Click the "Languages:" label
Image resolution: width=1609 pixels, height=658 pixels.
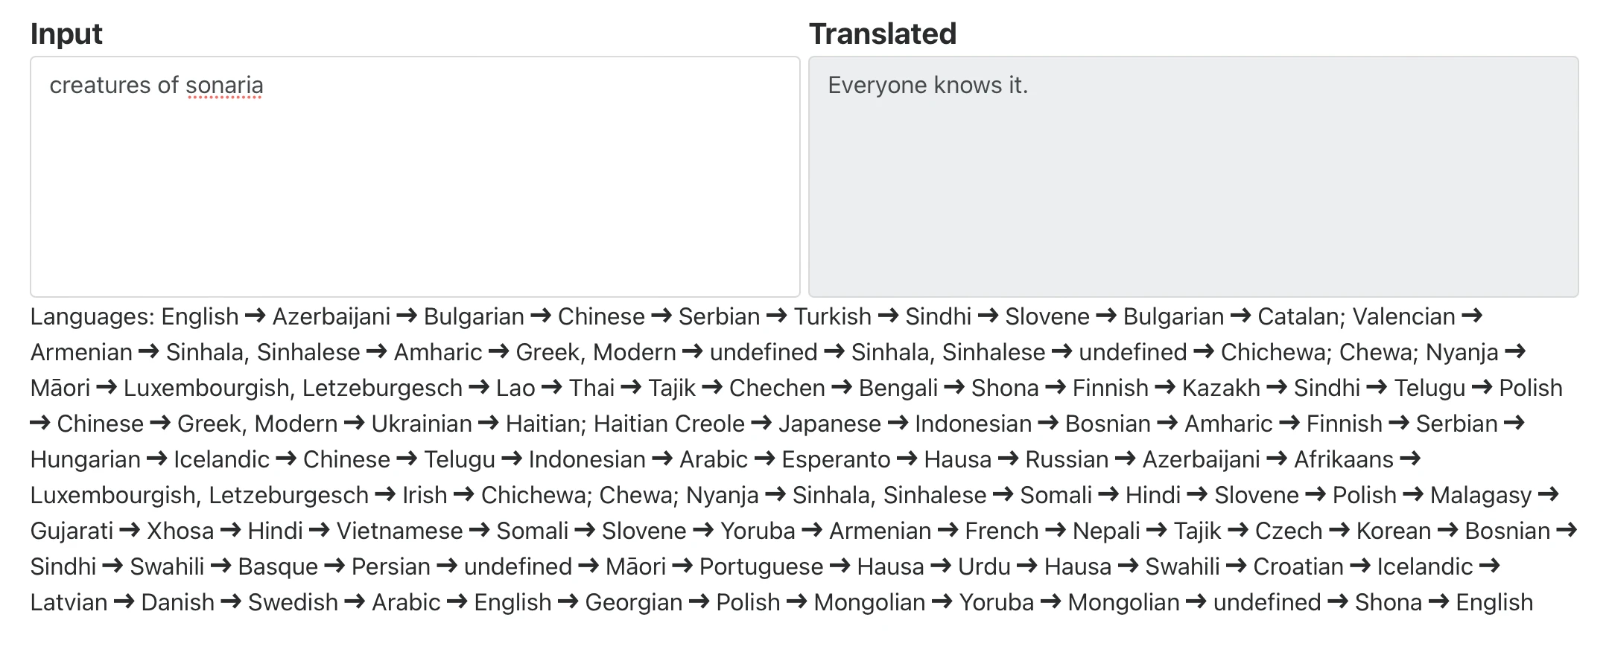point(92,317)
